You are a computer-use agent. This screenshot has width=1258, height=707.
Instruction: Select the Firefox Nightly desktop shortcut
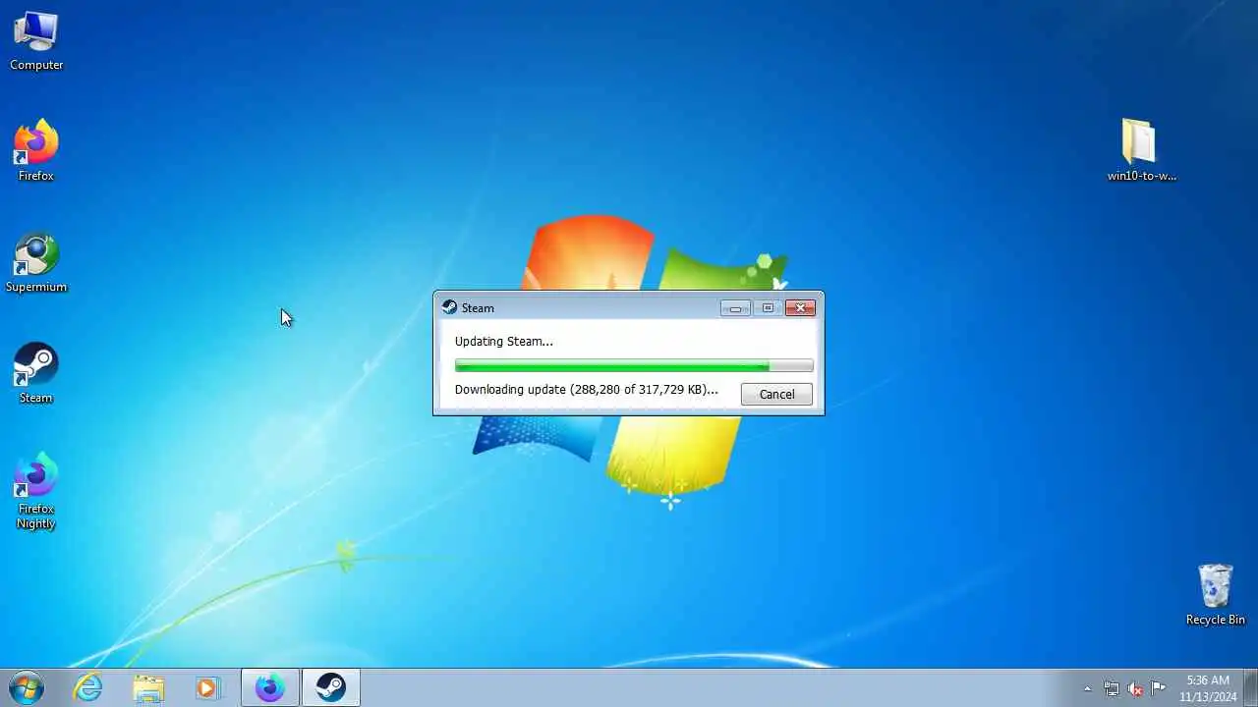[x=36, y=491]
